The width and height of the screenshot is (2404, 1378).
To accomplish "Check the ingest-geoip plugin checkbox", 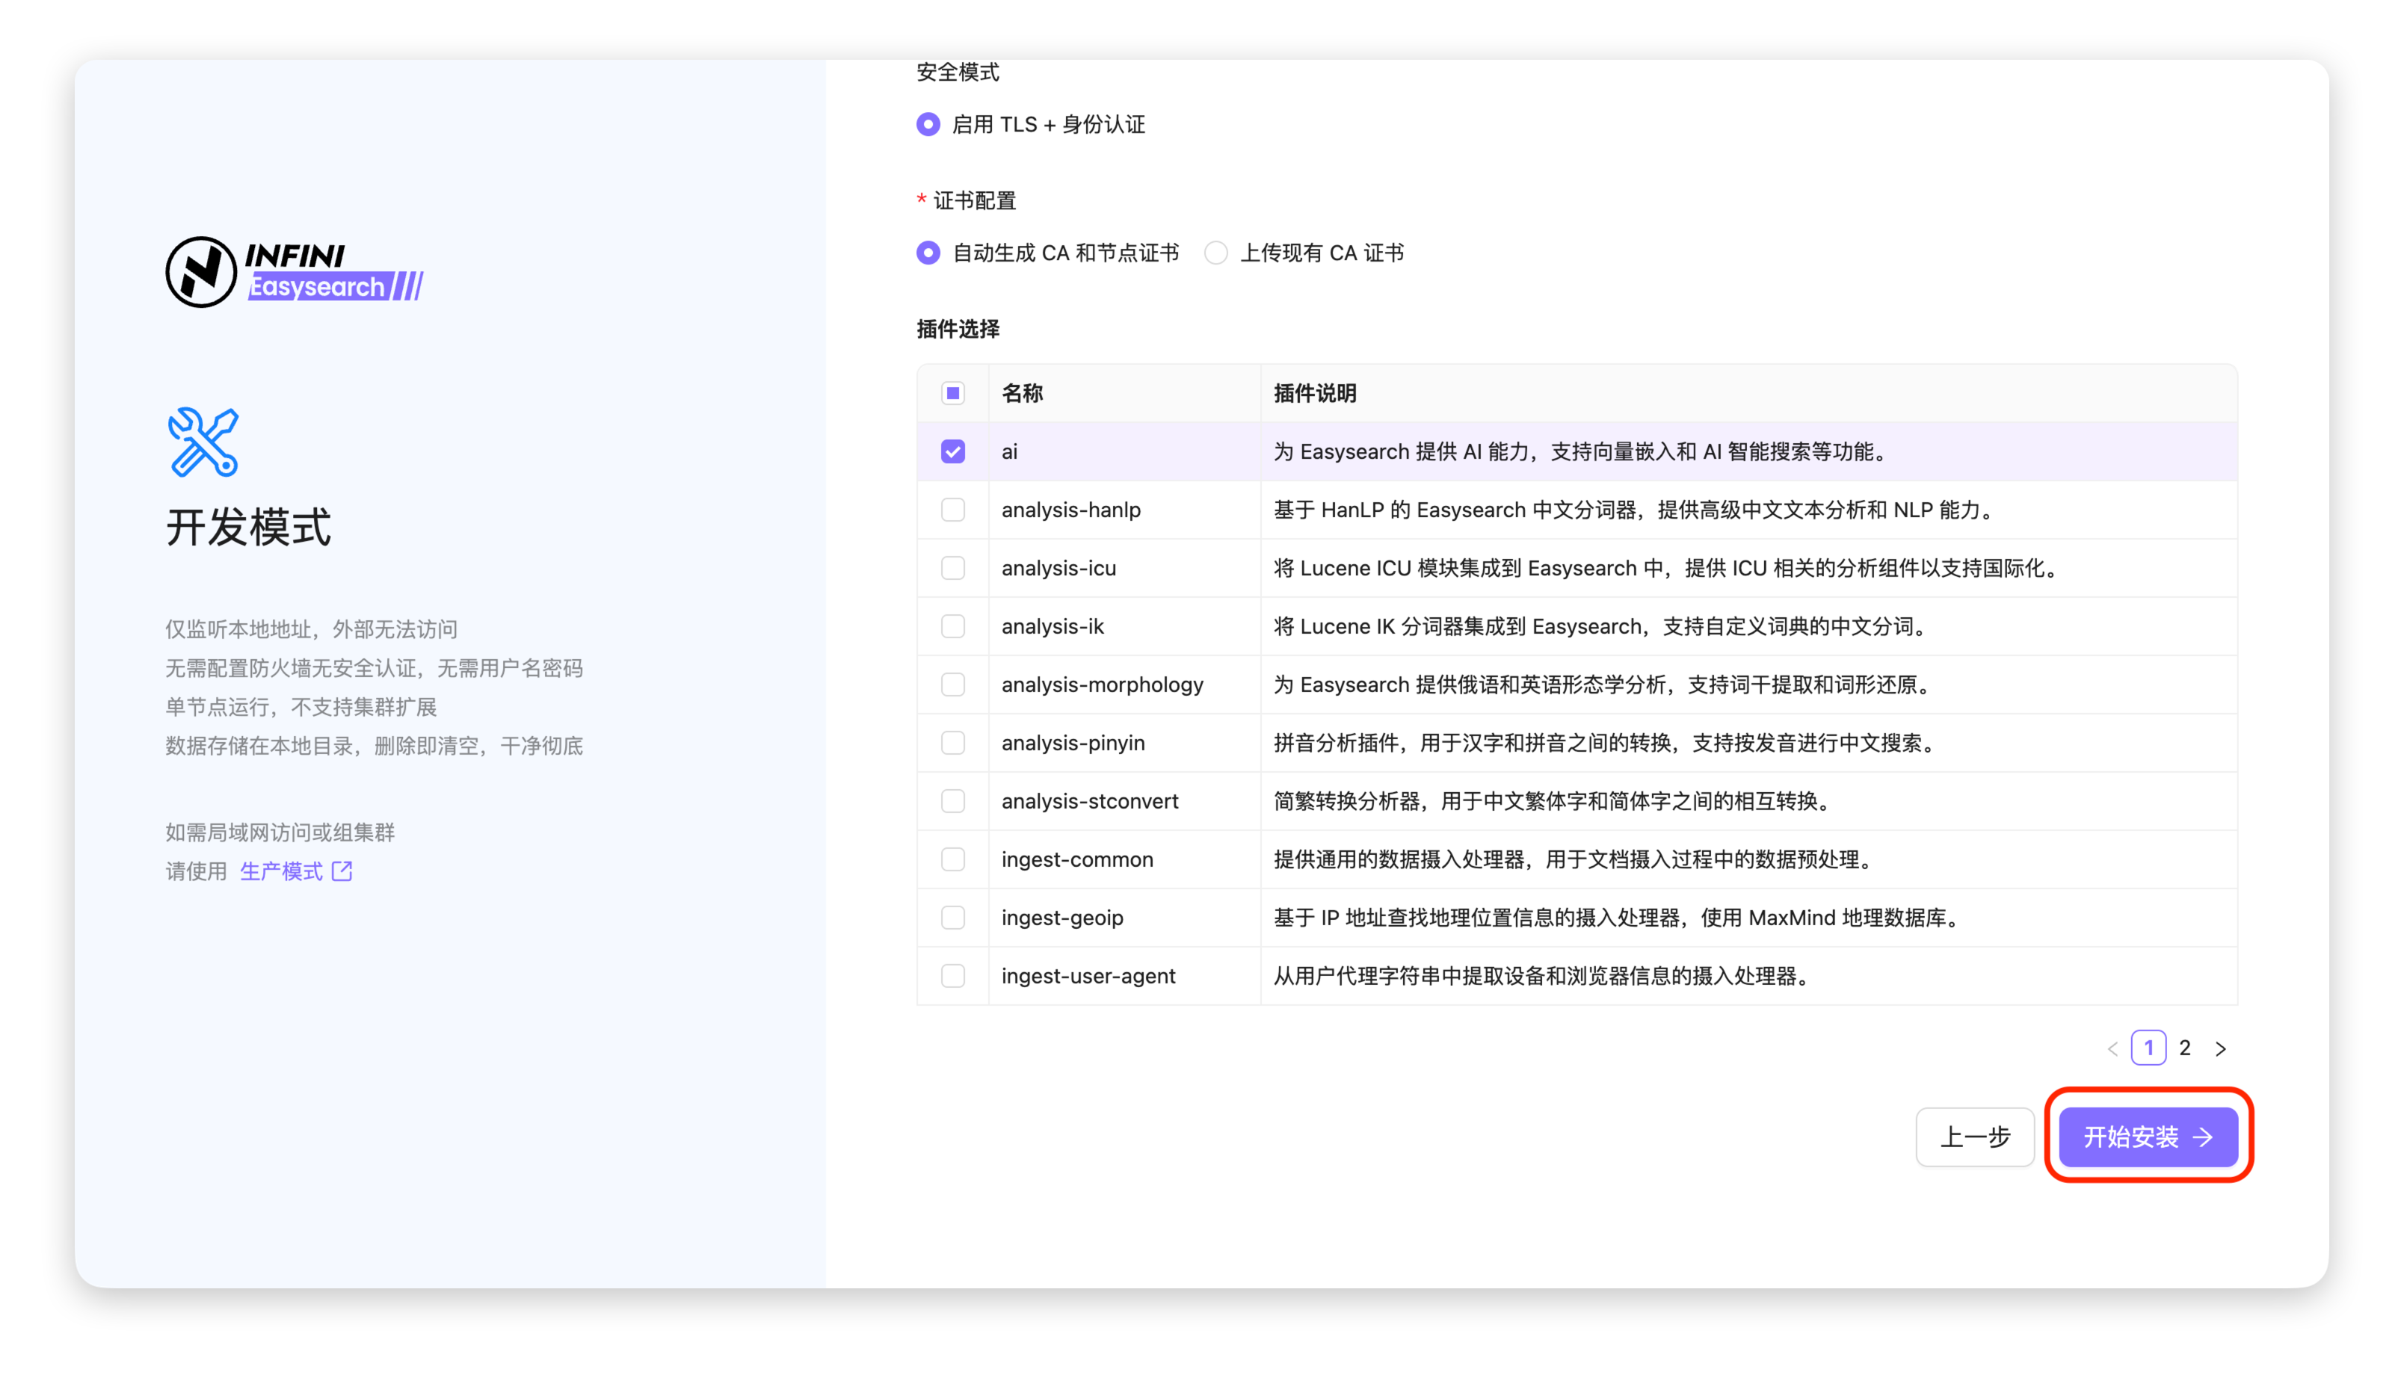I will coord(952,917).
